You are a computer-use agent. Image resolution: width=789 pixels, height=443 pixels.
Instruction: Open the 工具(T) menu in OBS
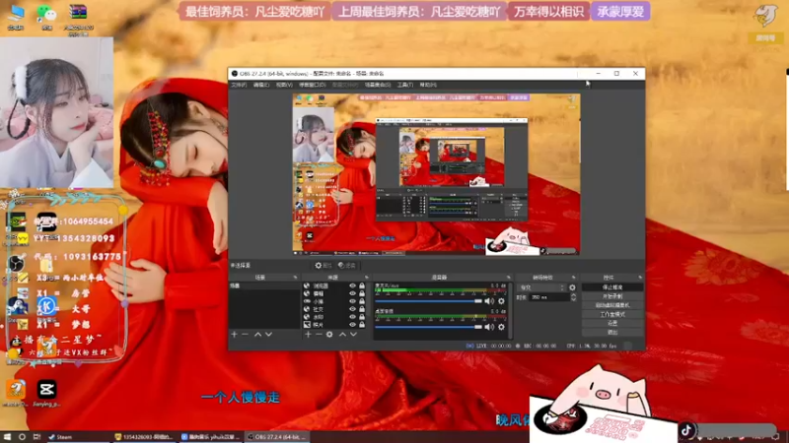[405, 85]
